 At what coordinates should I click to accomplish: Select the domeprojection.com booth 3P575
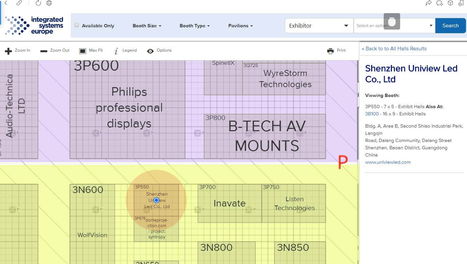pos(156,229)
